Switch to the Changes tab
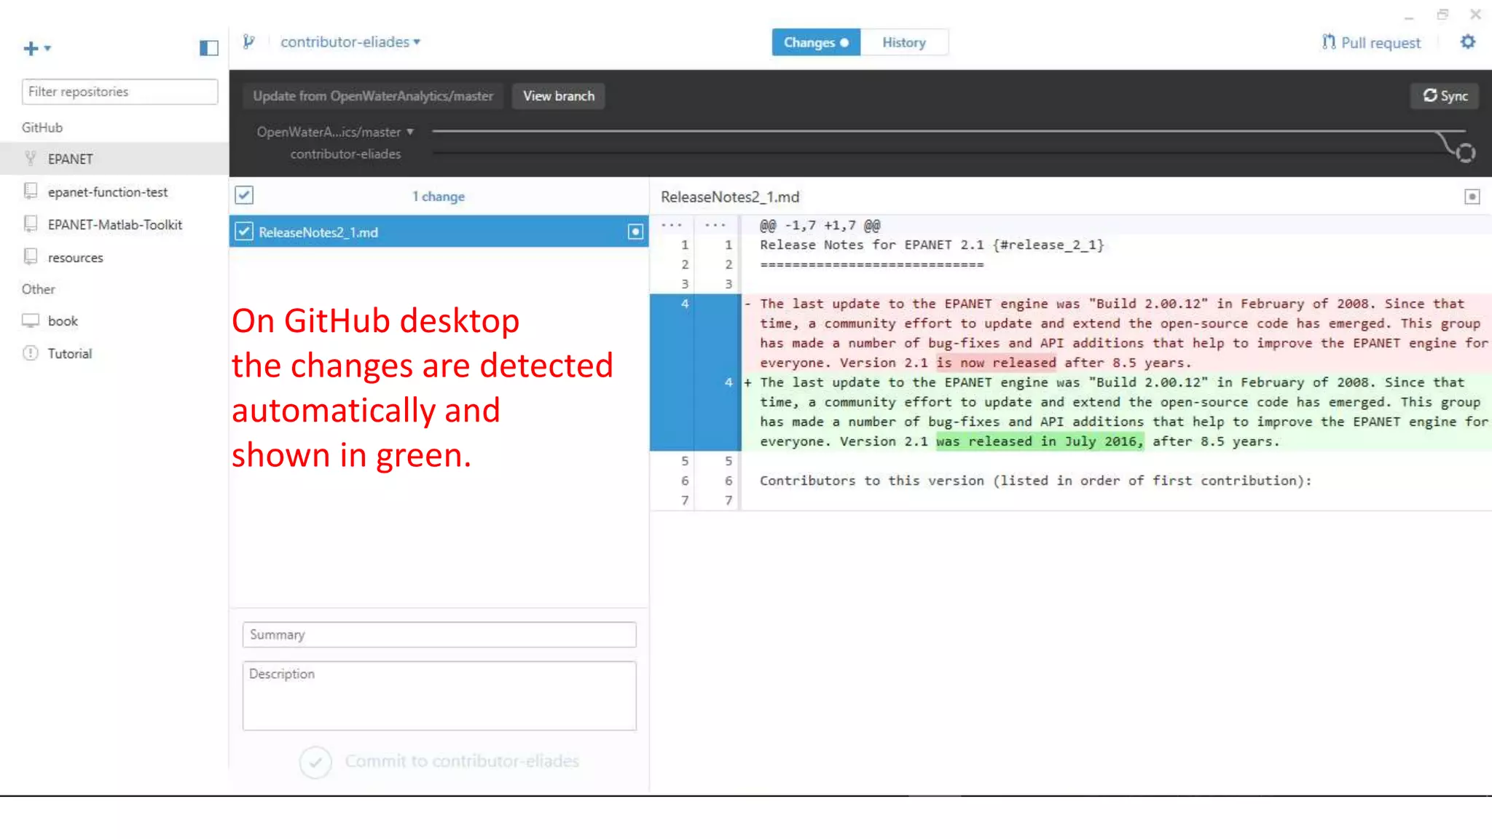The width and height of the screenshot is (1492, 839). (816, 43)
